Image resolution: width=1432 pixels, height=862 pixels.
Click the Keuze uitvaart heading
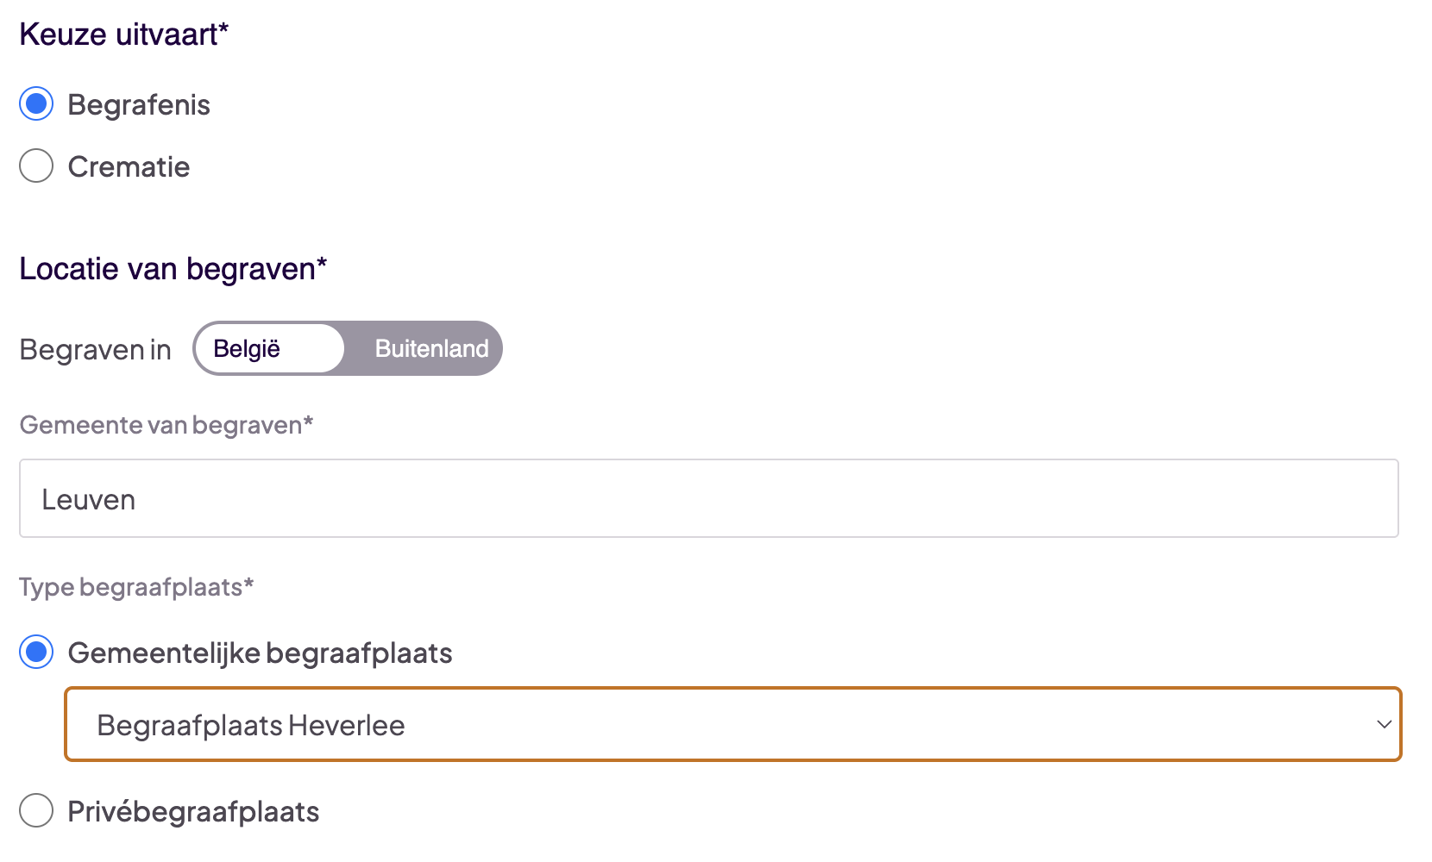pos(123,34)
